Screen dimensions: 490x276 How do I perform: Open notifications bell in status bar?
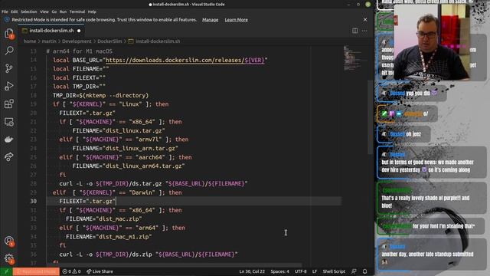click(x=364, y=271)
